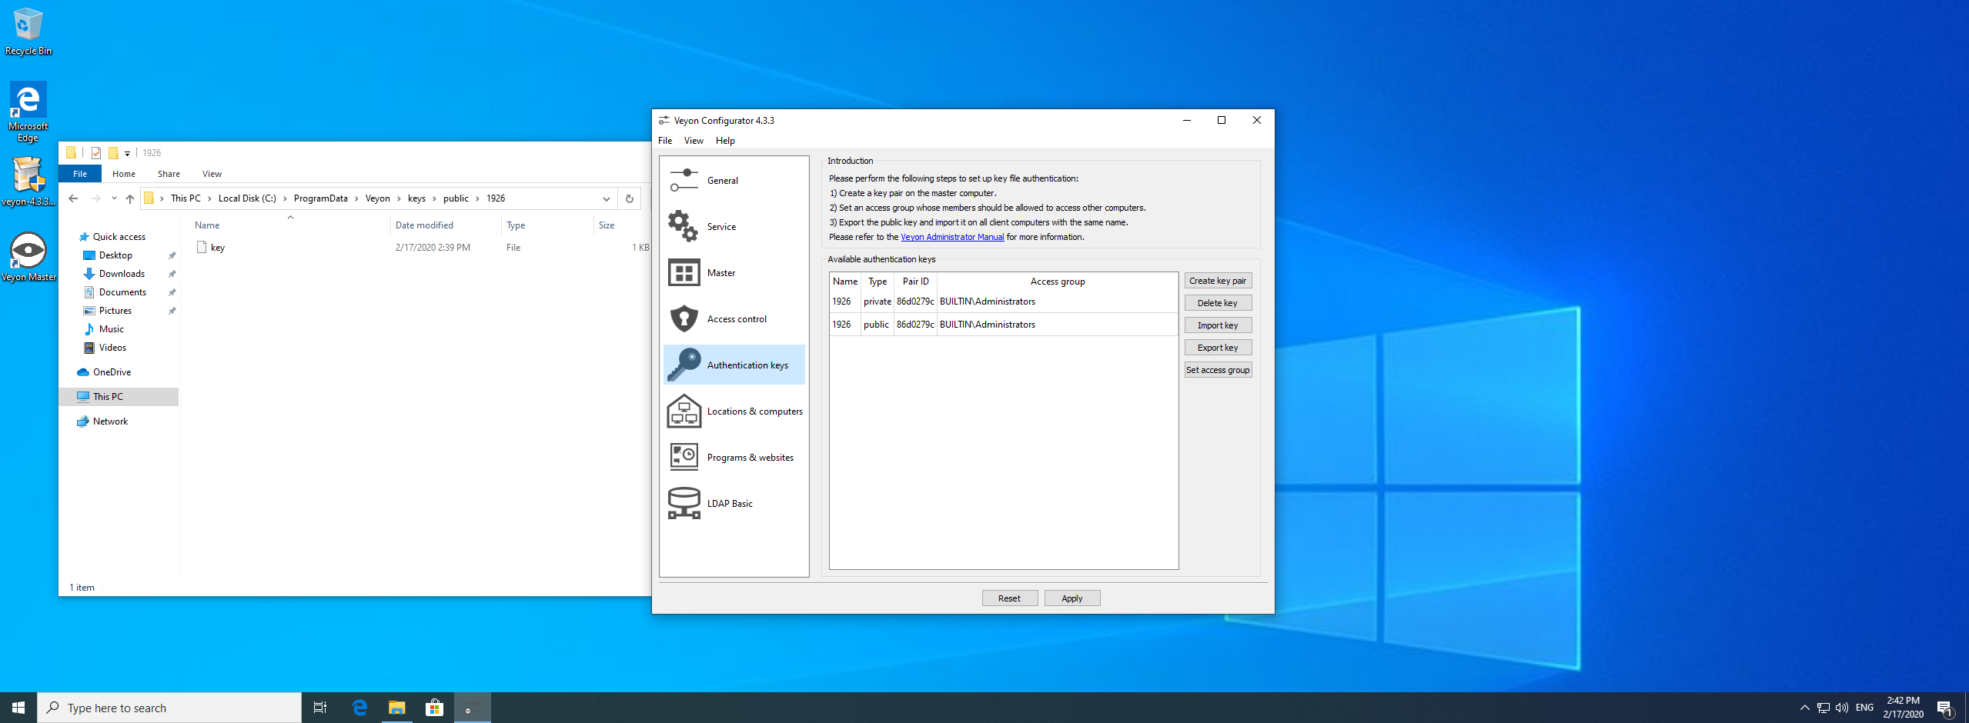Open Programs & websites icon
The image size is (1969, 723).
684,457
